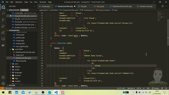The height and width of the screenshot is (95, 169).
Task: Select the PHP language mode
Action: coord(148,88)
